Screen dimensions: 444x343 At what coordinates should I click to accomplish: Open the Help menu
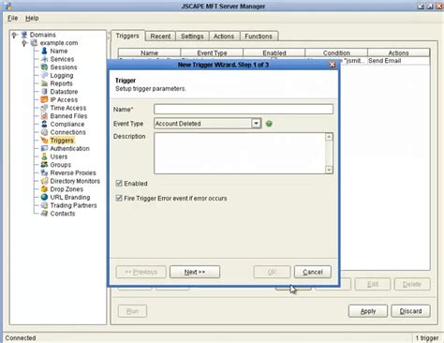click(32, 18)
